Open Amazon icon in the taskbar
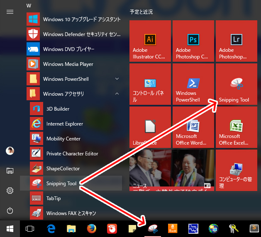The width and height of the screenshot is (261, 237). pyautogui.click(x=173, y=228)
